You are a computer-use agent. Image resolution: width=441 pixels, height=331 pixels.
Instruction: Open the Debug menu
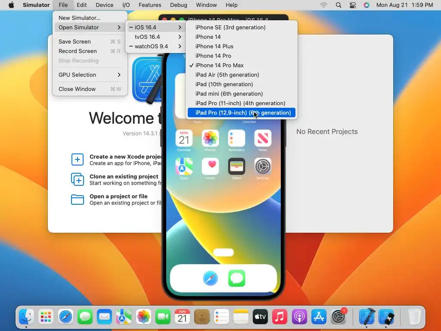179,5
